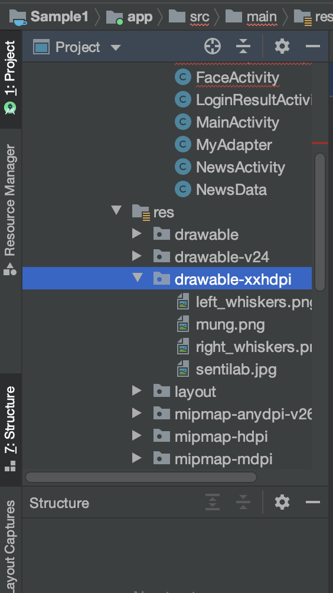Click the Project view window icon
The width and height of the screenshot is (333, 593).
pos(41,47)
